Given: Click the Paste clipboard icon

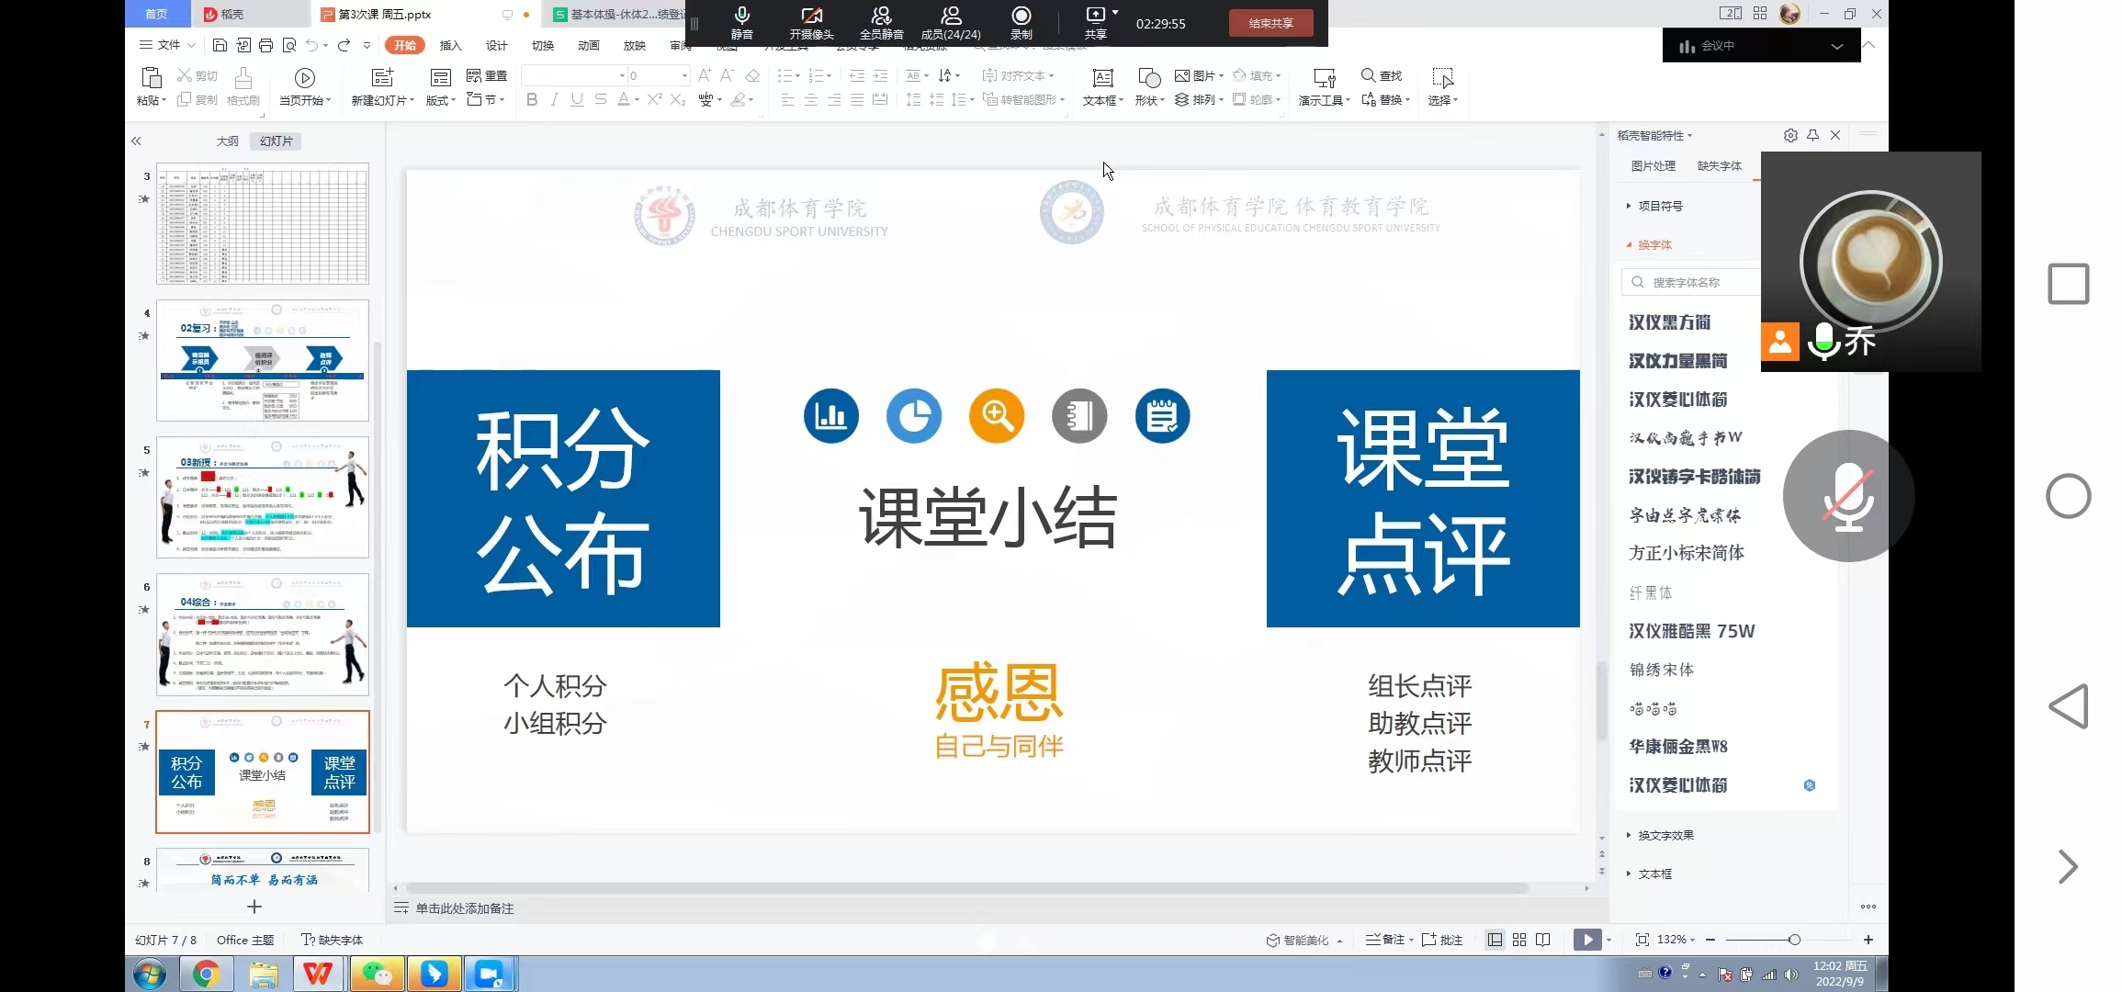Looking at the screenshot, I should (x=151, y=78).
